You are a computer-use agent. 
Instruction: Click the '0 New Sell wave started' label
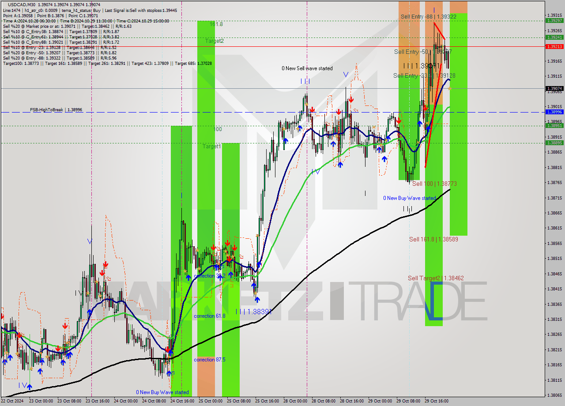tap(307, 68)
